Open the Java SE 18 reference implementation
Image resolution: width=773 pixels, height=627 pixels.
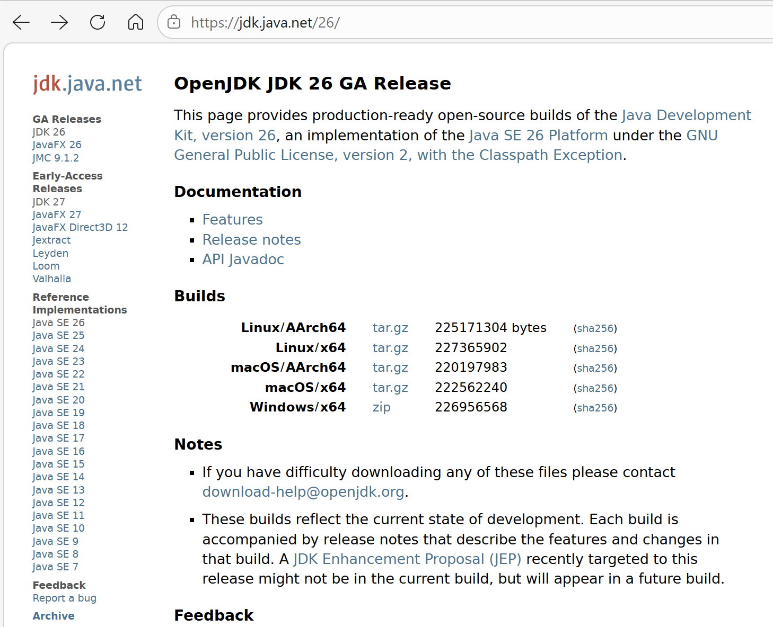point(58,425)
